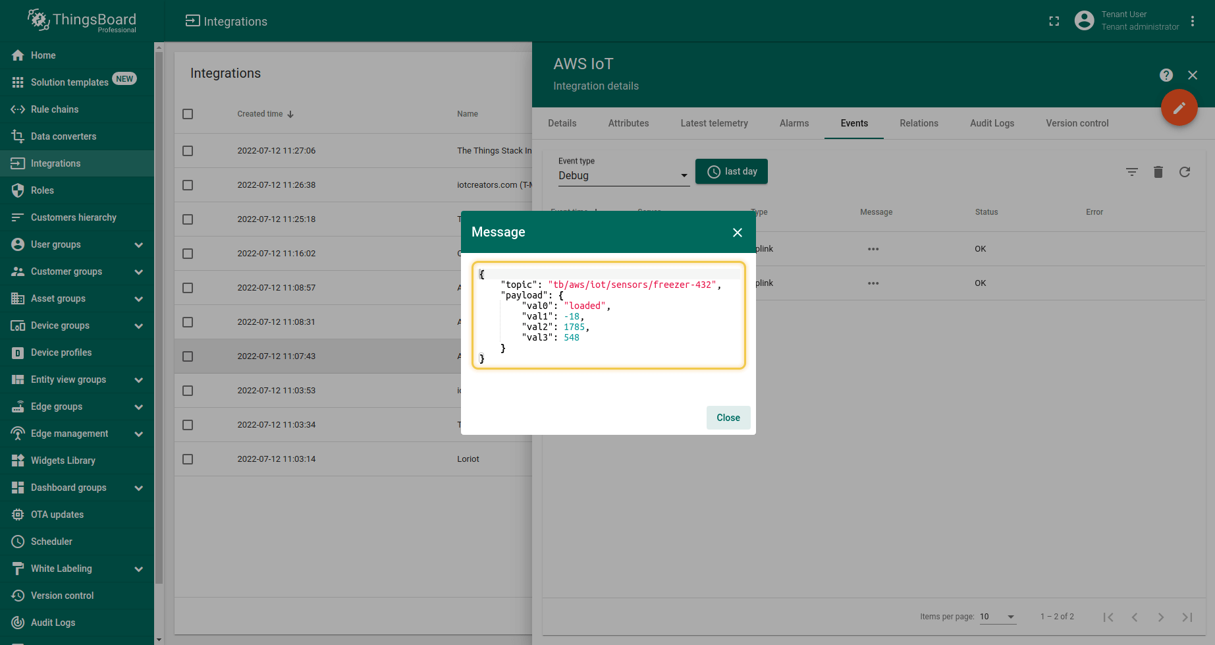Screen dimensions: 1215x645
Task: Refresh the events list
Action: click(x=1184, y=172)
